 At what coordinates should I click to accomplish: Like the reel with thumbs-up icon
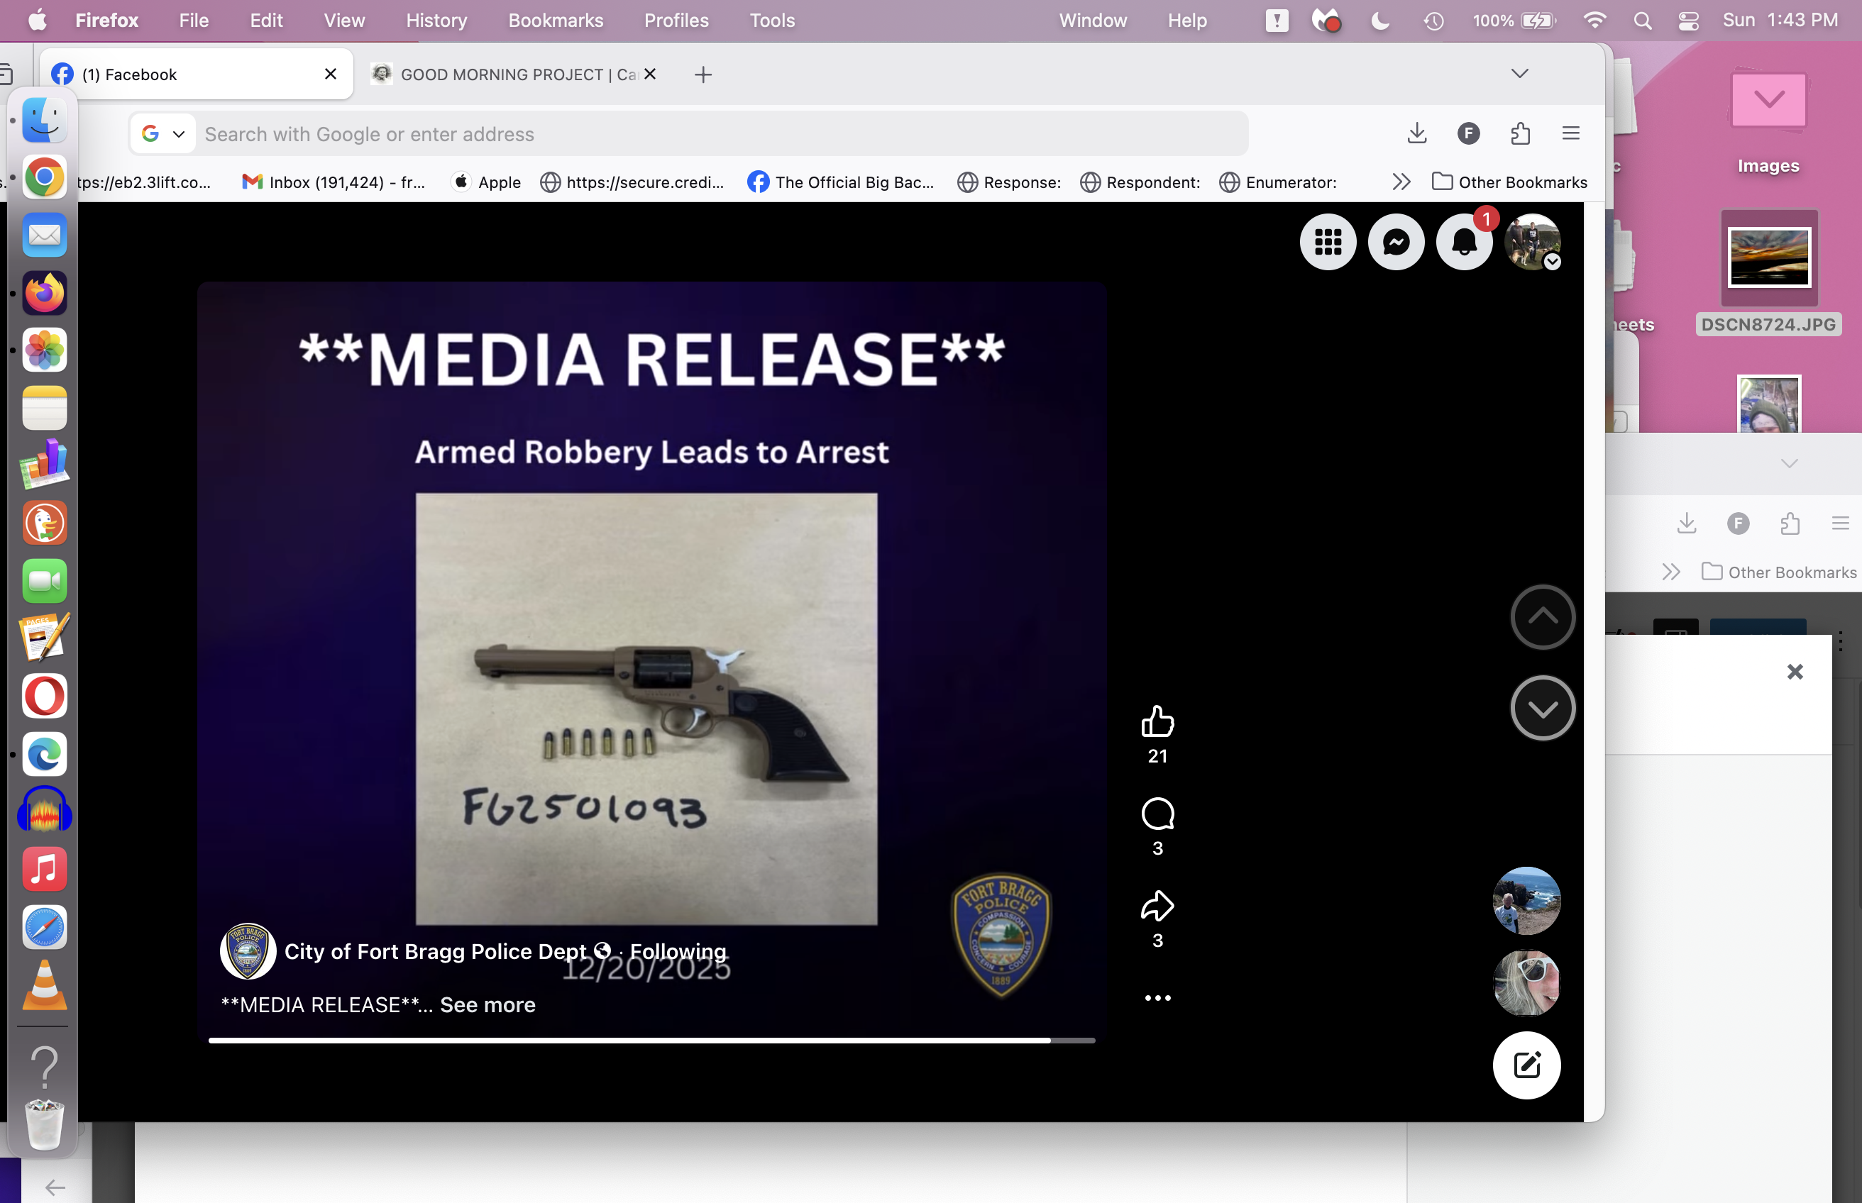pyautogui.click(x=1157, y=722)
